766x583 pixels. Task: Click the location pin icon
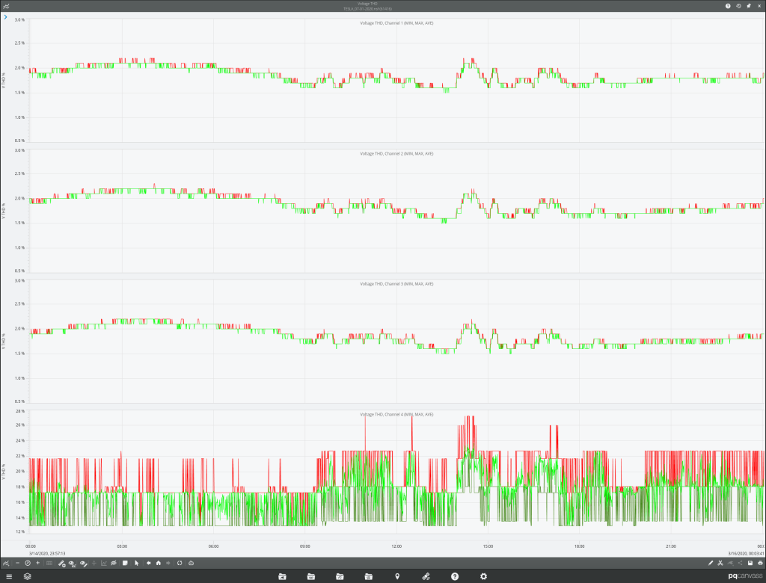point(397,576)
